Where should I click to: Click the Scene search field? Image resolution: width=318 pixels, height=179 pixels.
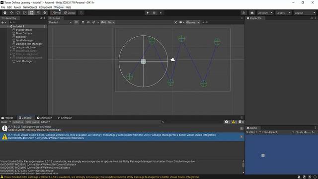point(222,22)
